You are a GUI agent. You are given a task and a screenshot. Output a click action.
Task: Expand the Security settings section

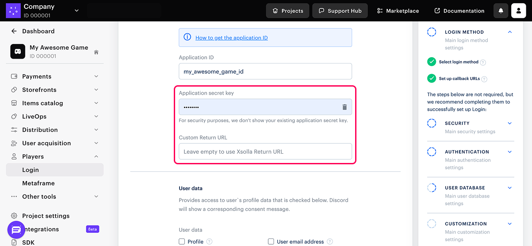509,123
